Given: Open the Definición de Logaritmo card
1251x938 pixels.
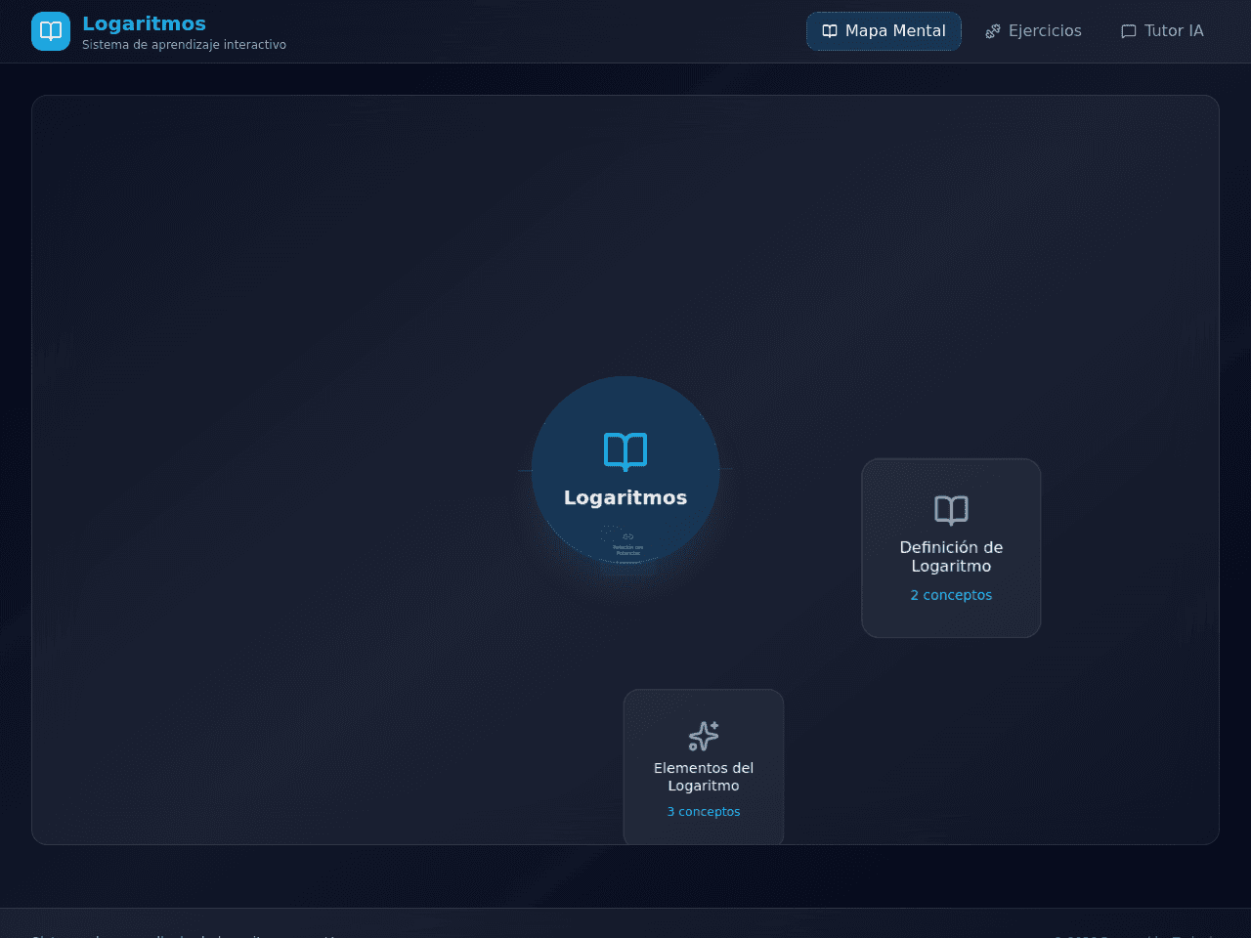Looking at the screenshot, I should 951,548.
